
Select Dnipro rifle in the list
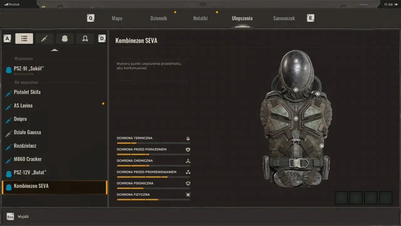tap(55, 119)
